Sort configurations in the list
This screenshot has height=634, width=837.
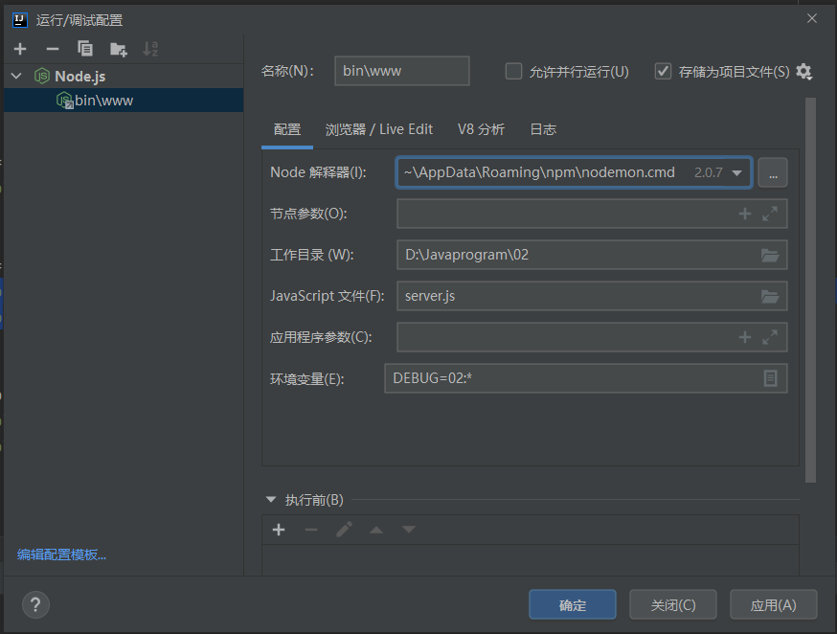click(x=150, y=49)
